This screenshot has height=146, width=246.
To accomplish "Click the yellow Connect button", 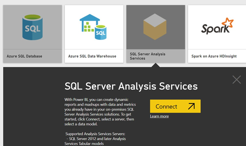I will pyautogui.click(x=175, y=106).
